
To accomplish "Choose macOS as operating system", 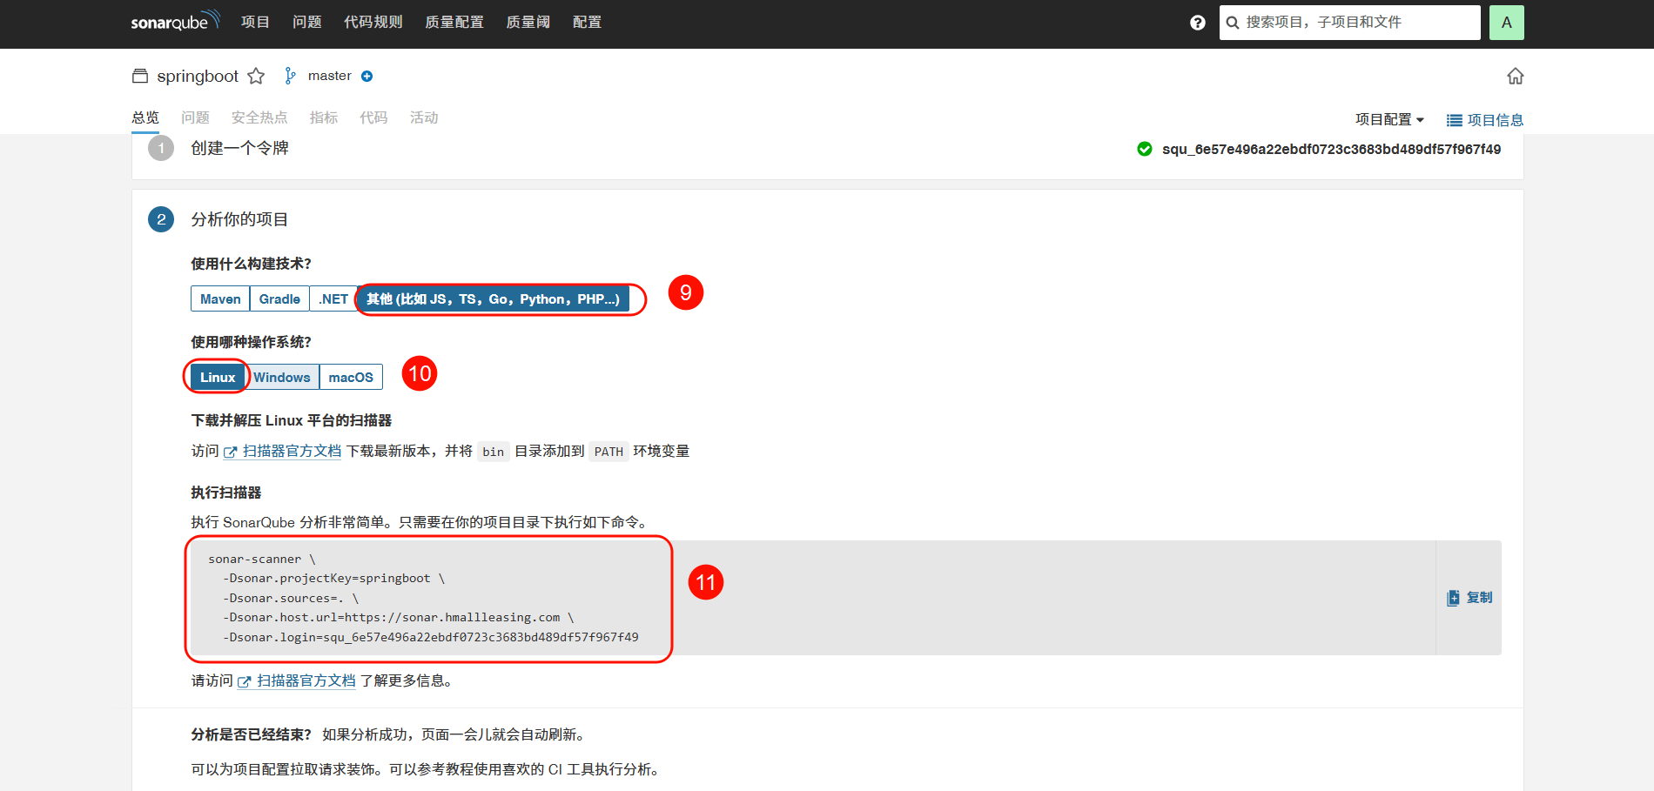I will coord(351,378).
